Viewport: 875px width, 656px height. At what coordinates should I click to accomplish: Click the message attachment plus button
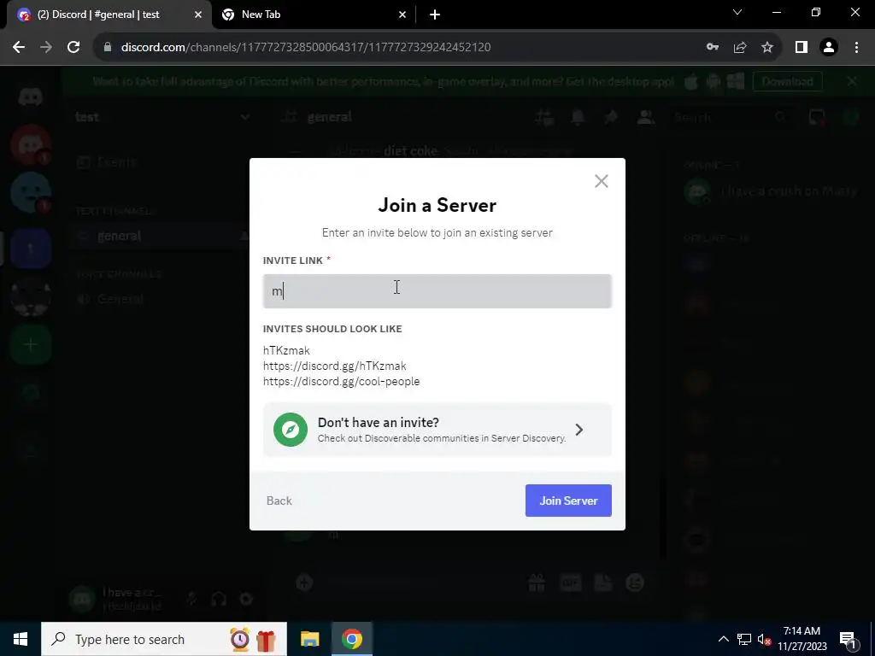pyautogui.click(x=304, y=583)
